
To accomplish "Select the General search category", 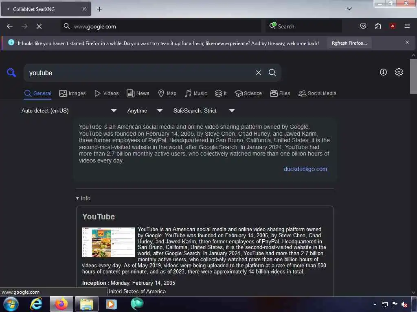I will tap(37, 93).
